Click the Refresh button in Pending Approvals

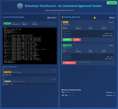click(112, 18)
